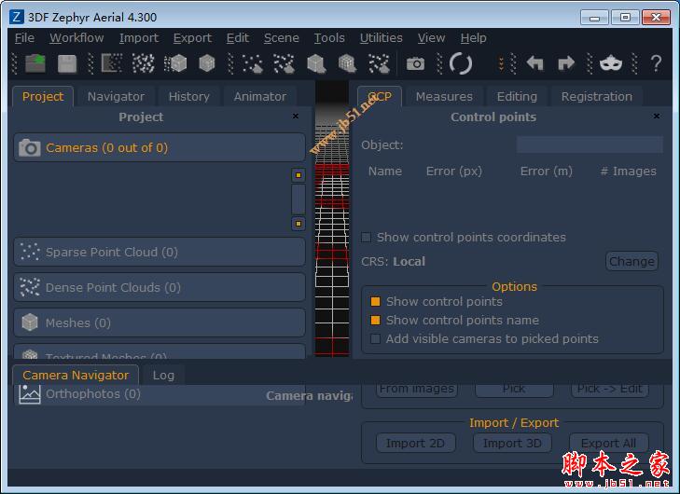Image resolution: width=680 pixels, height=494 pixels.
Task: Click the Meshes cube icon
Action: [x=30, y=322]
